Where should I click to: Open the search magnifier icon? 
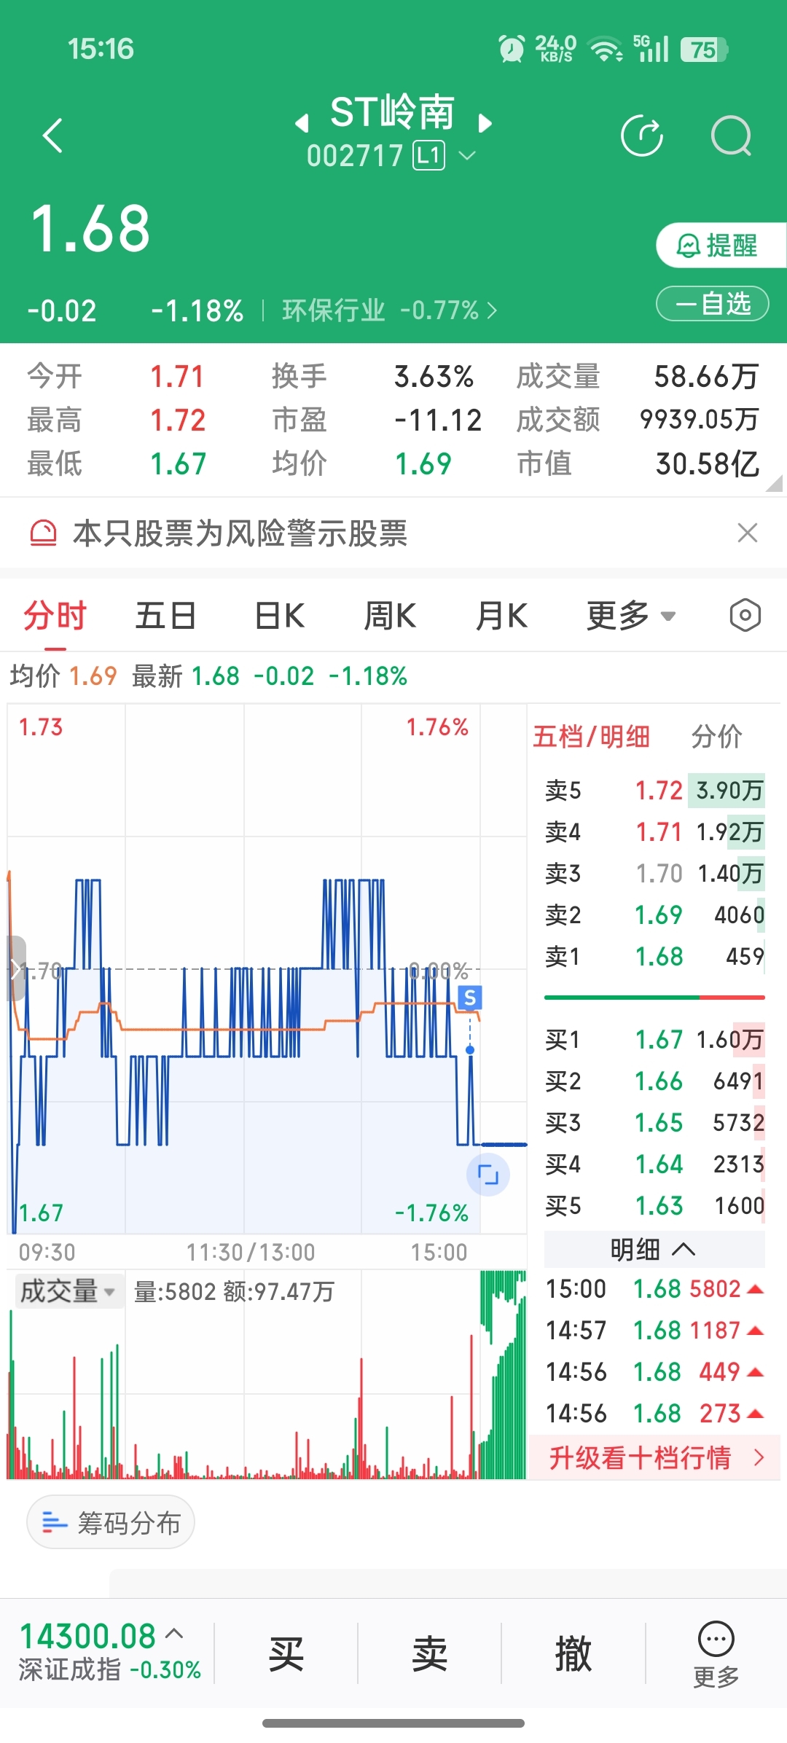731,136
